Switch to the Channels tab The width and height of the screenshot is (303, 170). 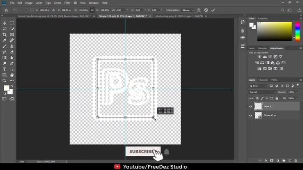(x=263, y=80)
